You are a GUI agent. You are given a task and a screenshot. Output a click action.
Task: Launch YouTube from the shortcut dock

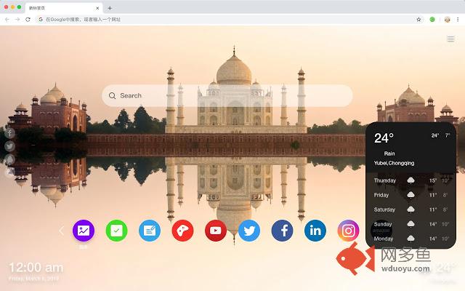tap(216, 231)
